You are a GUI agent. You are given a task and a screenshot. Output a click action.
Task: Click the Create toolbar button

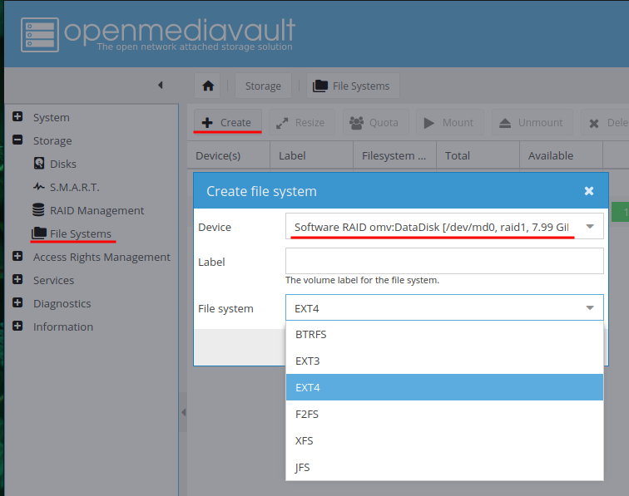(228, 122)
